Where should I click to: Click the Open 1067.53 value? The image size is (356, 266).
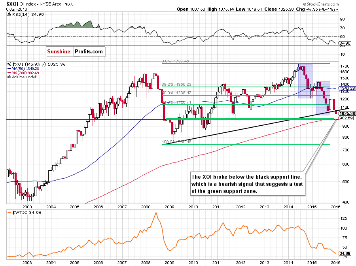tap(191, 9)
